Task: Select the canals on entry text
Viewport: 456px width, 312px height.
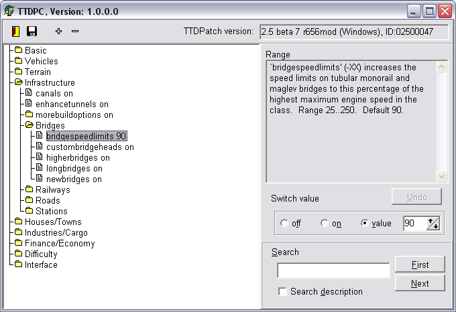Action: [x=54, y=94]
